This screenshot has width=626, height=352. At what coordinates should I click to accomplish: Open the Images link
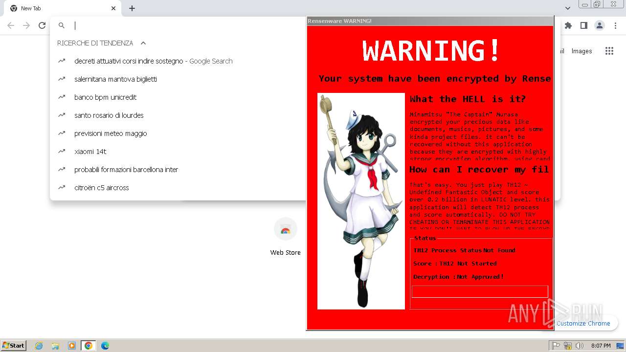(581, 51)
